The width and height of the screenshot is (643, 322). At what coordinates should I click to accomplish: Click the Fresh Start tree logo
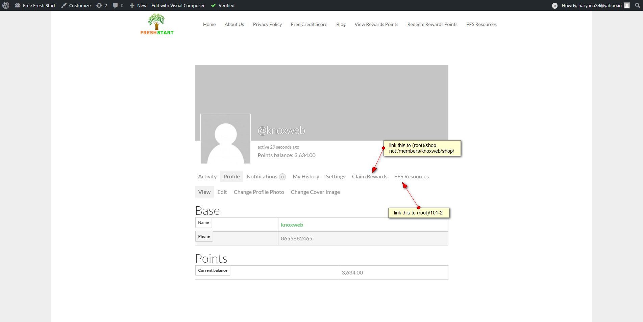pyautogui.click(x=157, y=24)
